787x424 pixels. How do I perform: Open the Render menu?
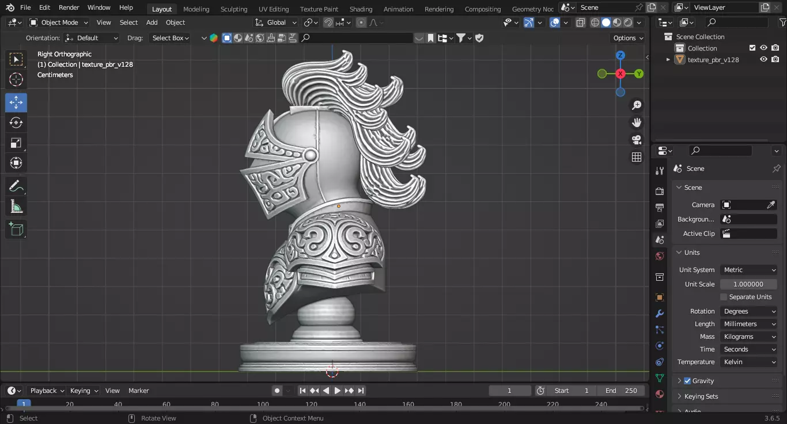[69, 7]
